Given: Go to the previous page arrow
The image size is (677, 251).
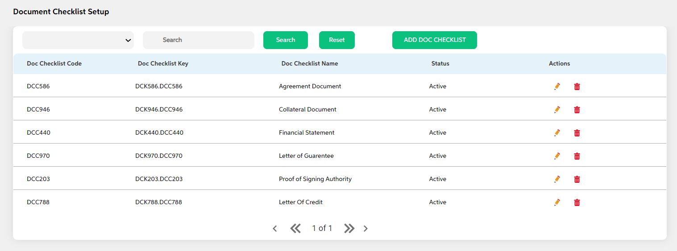Looking at the screenshot, I should coord(275,229).
